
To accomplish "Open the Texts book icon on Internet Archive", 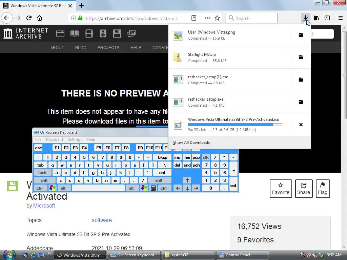I will (74, 34).
